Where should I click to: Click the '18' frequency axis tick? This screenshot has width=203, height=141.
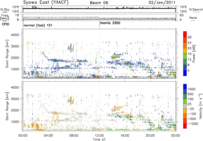[17, 15]
